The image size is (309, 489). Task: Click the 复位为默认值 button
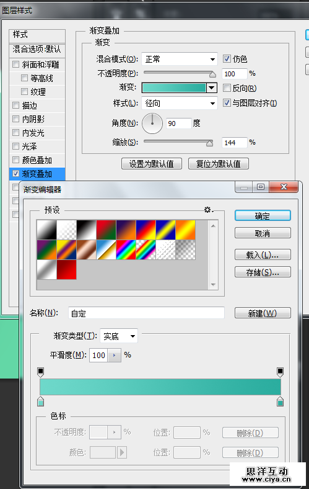(x=219, y=164)
